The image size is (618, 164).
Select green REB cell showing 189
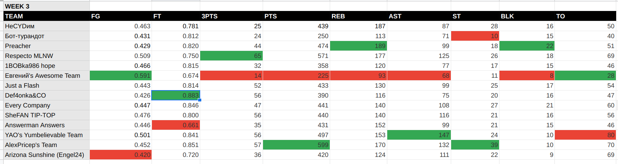click(x=359, y=46)
